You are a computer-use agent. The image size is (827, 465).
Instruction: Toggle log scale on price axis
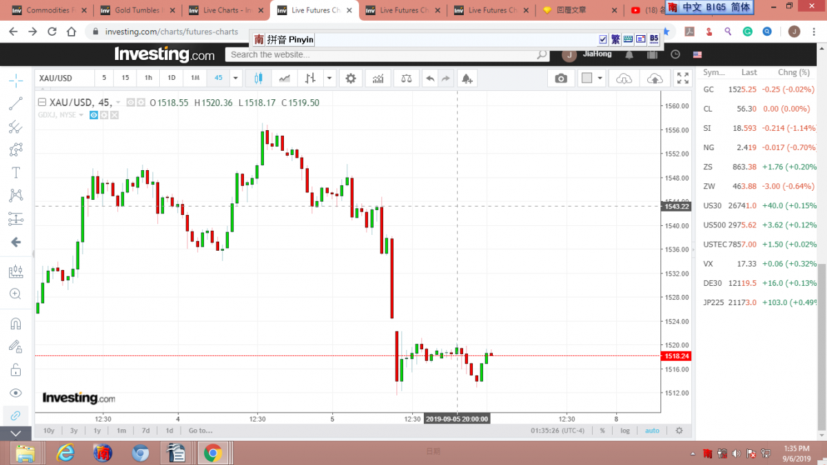coord(625,431)
